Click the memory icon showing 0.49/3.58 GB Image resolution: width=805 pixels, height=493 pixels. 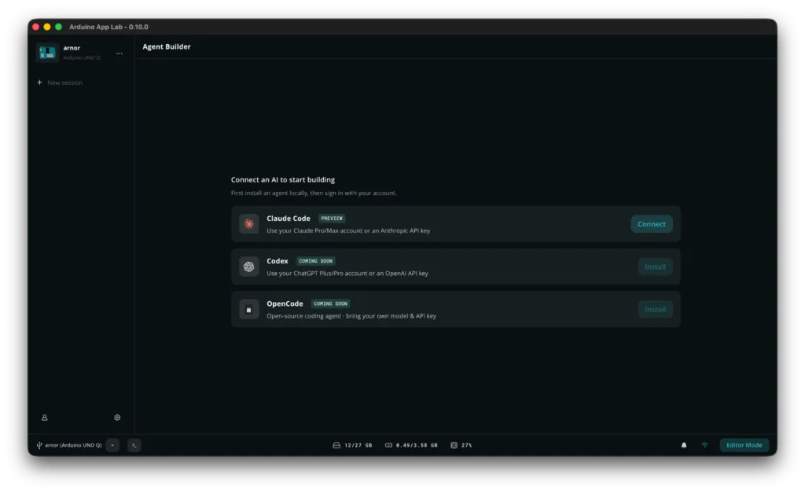click(388, 445)
